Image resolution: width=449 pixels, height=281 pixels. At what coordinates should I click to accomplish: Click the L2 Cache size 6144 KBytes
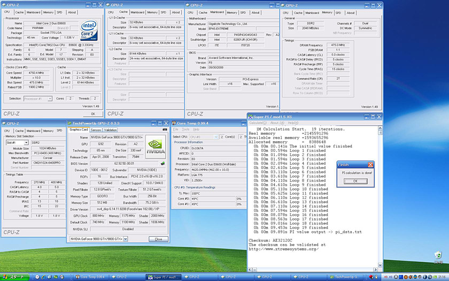click(147, 54)
